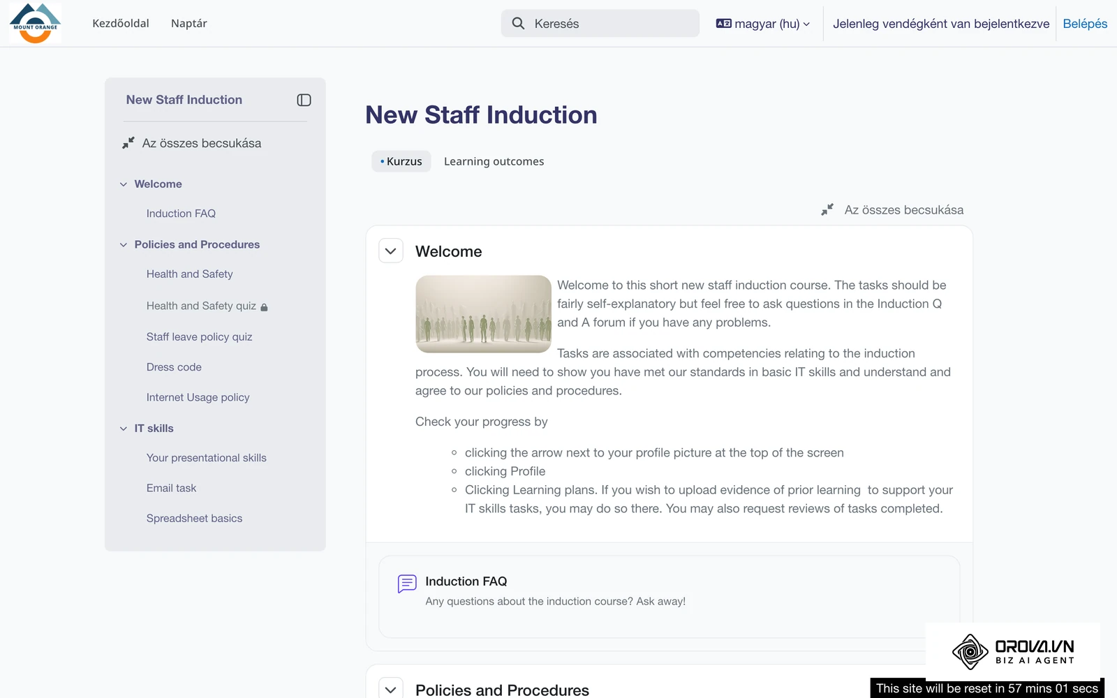Viewport: 1117px width, 698px height.
Task: Select the Kurzus tab
Action: point(401,161)
